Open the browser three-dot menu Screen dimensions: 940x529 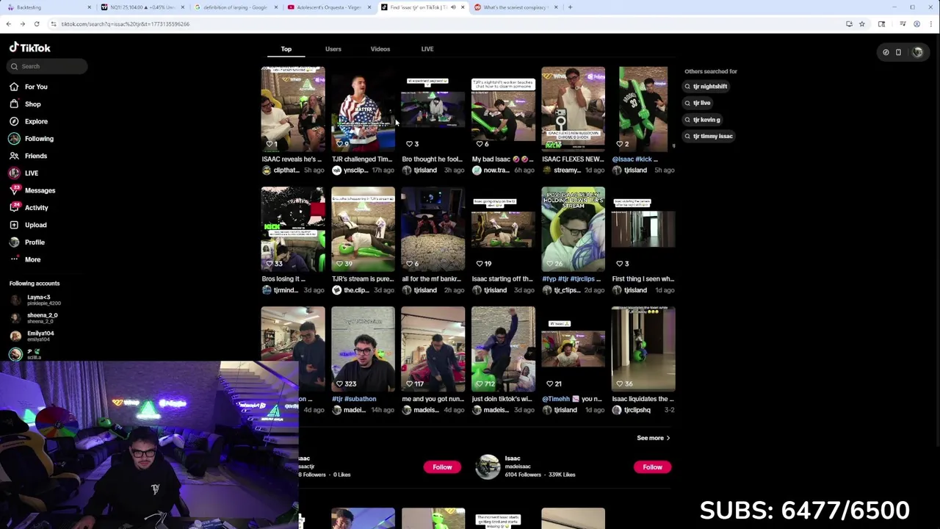(x=930, y=24)
